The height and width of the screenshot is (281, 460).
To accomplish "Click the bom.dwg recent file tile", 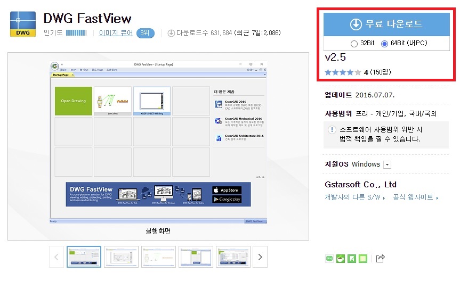I will coord(112,101).
